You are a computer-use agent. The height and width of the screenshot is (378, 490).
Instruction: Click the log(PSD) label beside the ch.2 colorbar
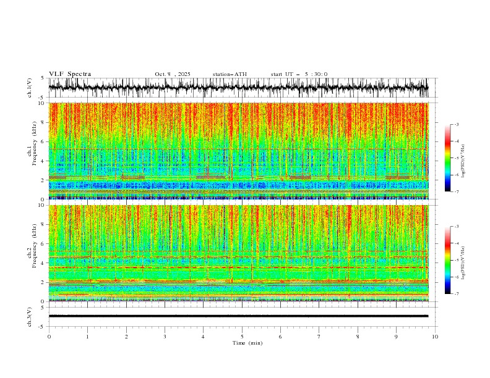463,262
